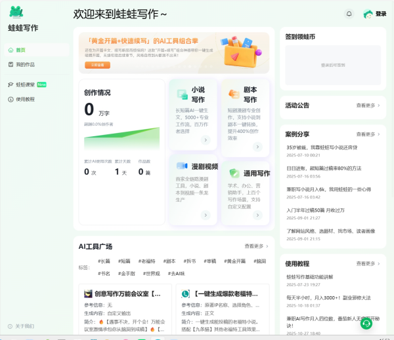Click the 剧本写作 card icon
394x340 pixels.
point(232,94)
